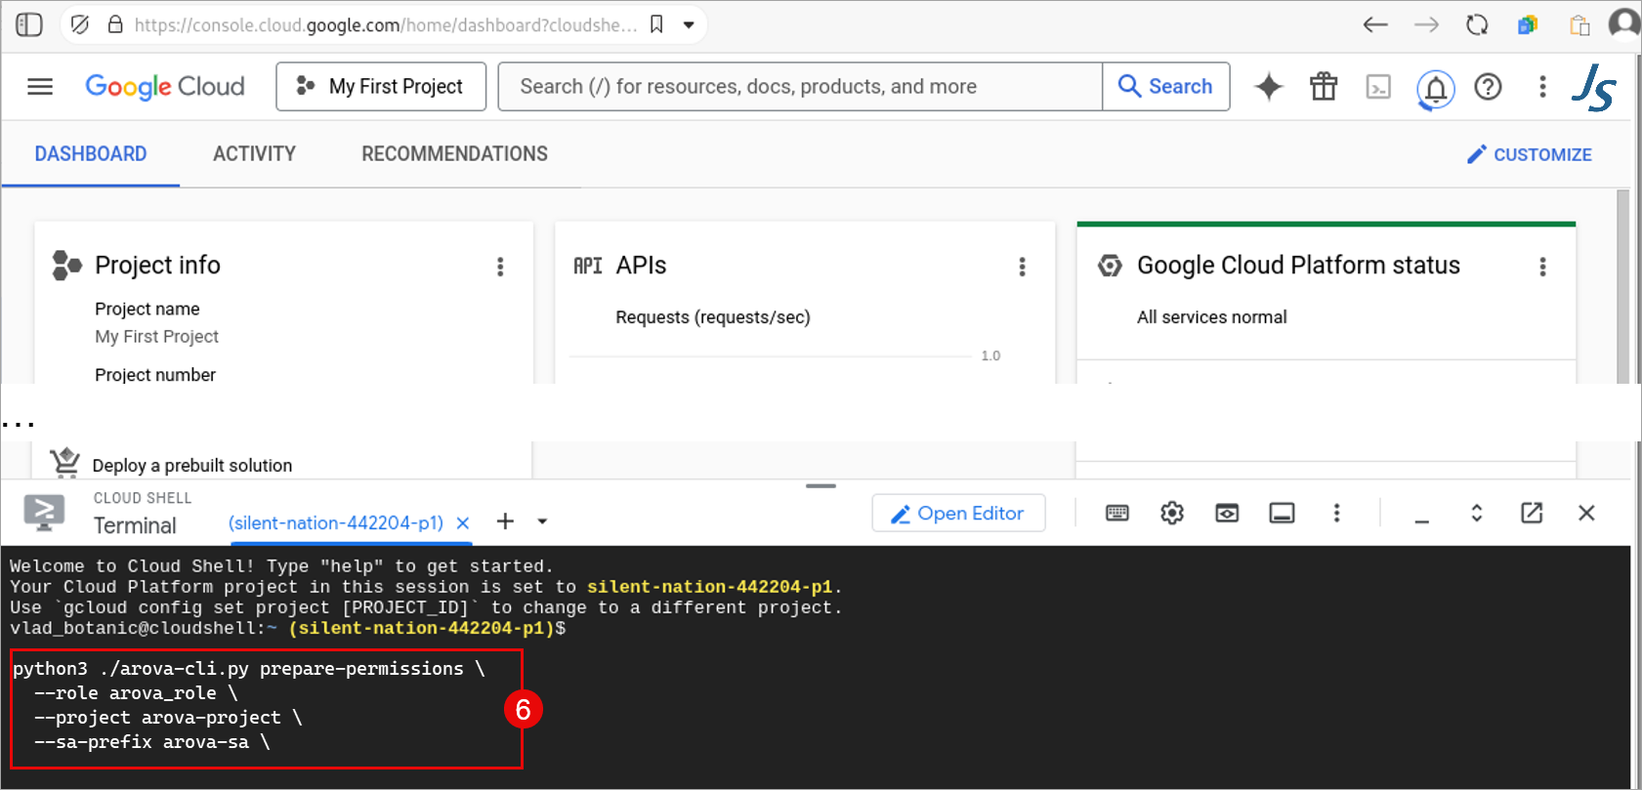Open Cloud Shell keyboard settings icon

(x=1117, y=514)
